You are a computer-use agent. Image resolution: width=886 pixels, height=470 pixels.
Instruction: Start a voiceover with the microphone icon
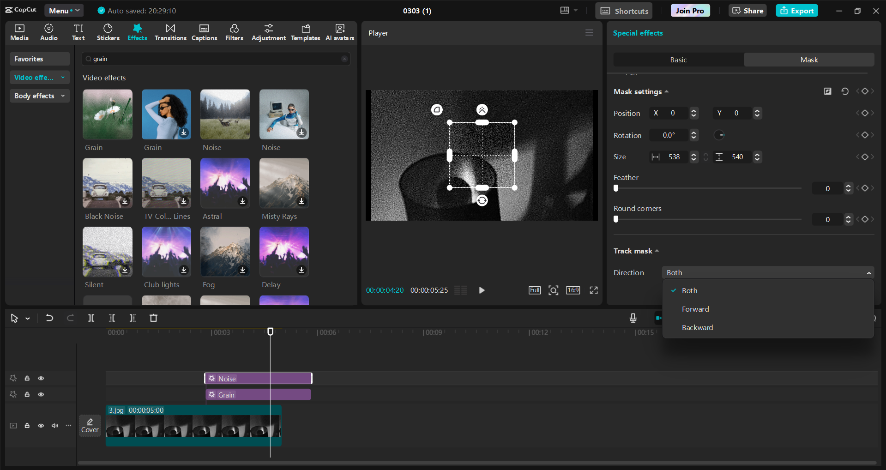(x=633, y=318)
